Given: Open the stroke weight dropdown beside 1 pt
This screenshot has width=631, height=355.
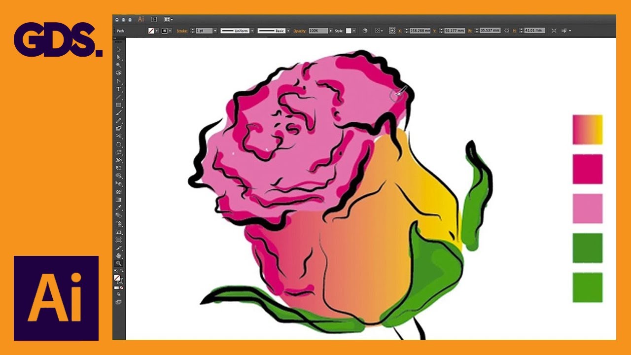Looking at the screenshot, I should pos(215,31).
